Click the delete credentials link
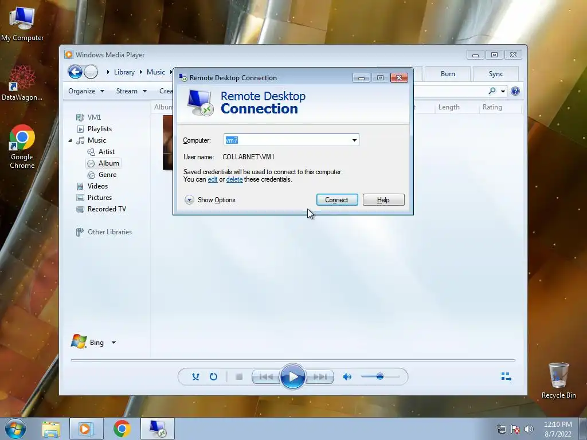 click(x=234, y=179)
